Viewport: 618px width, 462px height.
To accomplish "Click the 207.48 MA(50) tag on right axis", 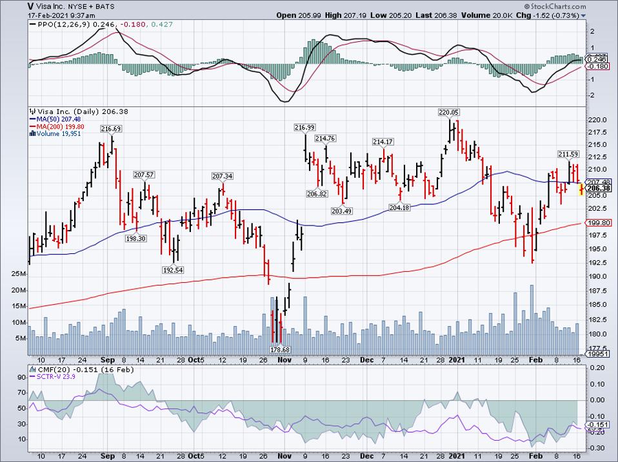I will tap(599, 182).
